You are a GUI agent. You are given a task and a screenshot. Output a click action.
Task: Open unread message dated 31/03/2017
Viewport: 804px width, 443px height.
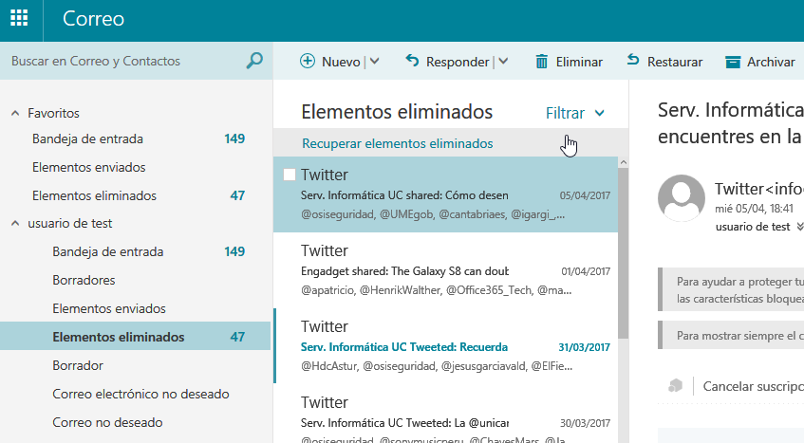point(445,346)
